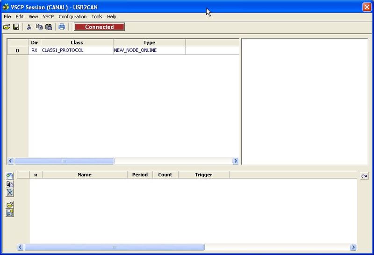The height and width of the screenshot is (255, 374).
Task: Click the save transmit set icon
Action: 10,213
